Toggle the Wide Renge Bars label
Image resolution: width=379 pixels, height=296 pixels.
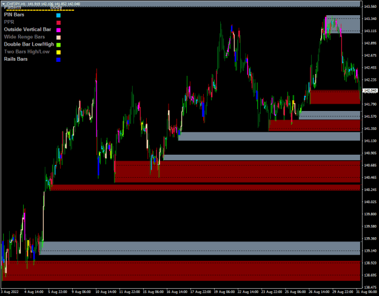pos(24,37)
